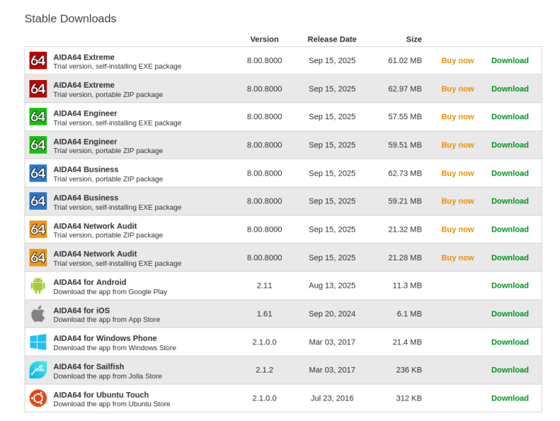Click the AIDA64 for Sailfish title
560x421 pixels.
point(89,366)
